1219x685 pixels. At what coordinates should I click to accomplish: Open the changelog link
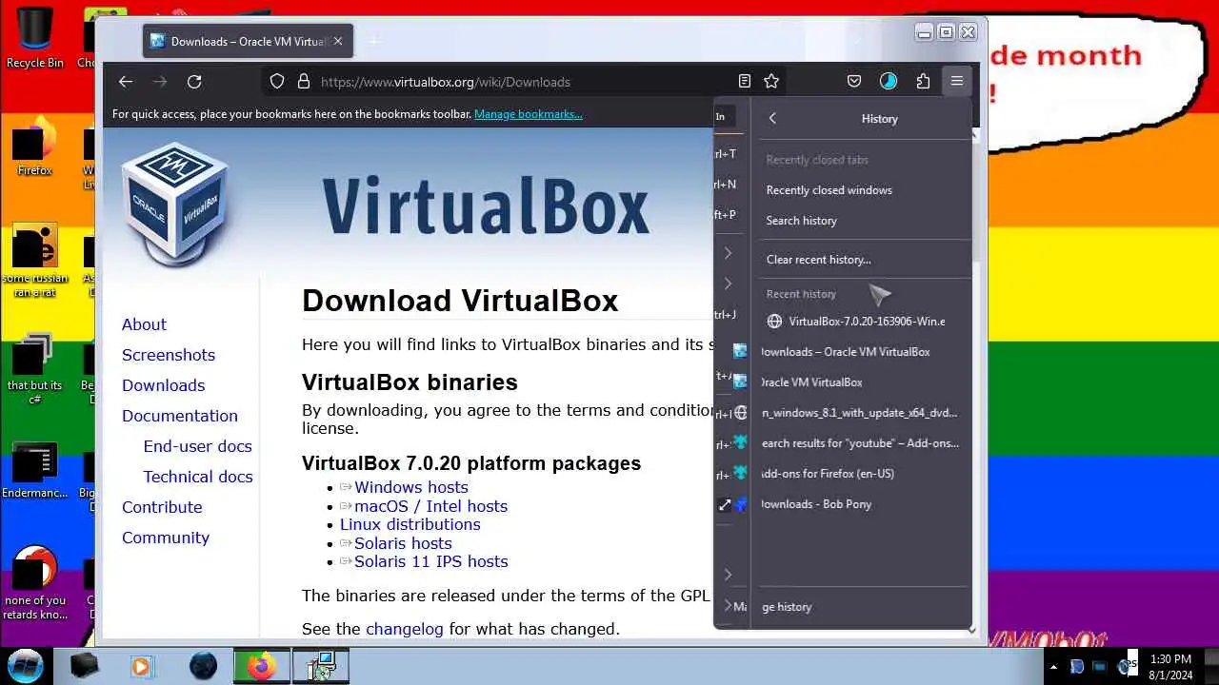coord(405,629)
